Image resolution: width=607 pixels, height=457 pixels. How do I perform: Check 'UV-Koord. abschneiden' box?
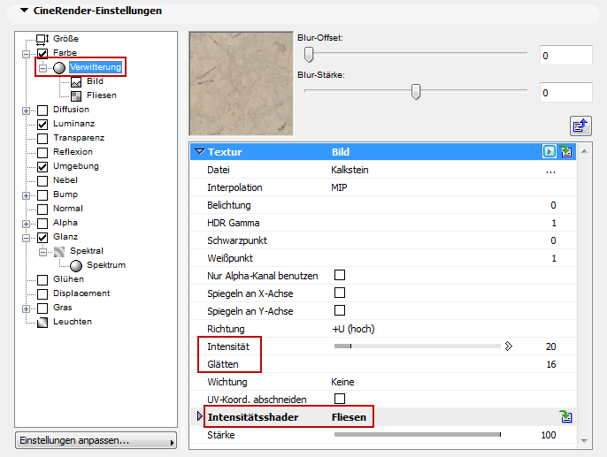340,399
